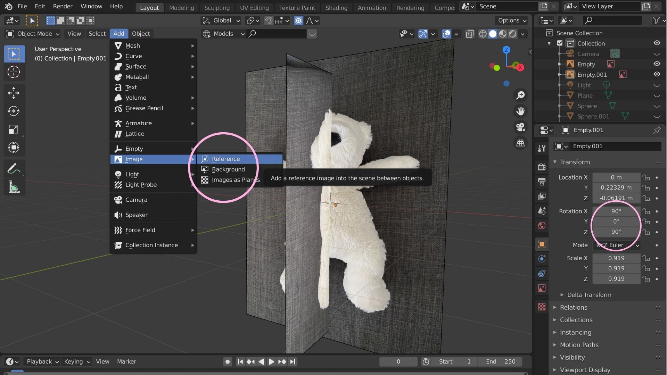Image resolution: width=667 pixels, height=375 pixels.
Task: Set Rotation X field value to something new
Action: pos(616,211)
